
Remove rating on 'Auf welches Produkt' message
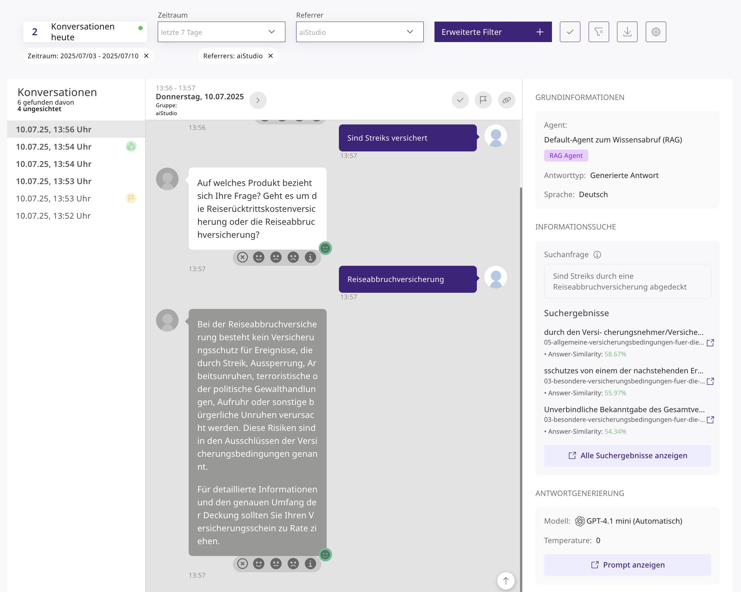[x=243, y=257]
